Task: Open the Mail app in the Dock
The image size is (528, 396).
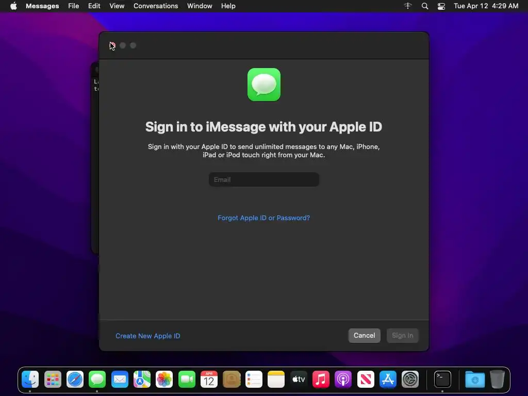Action: 120,379
